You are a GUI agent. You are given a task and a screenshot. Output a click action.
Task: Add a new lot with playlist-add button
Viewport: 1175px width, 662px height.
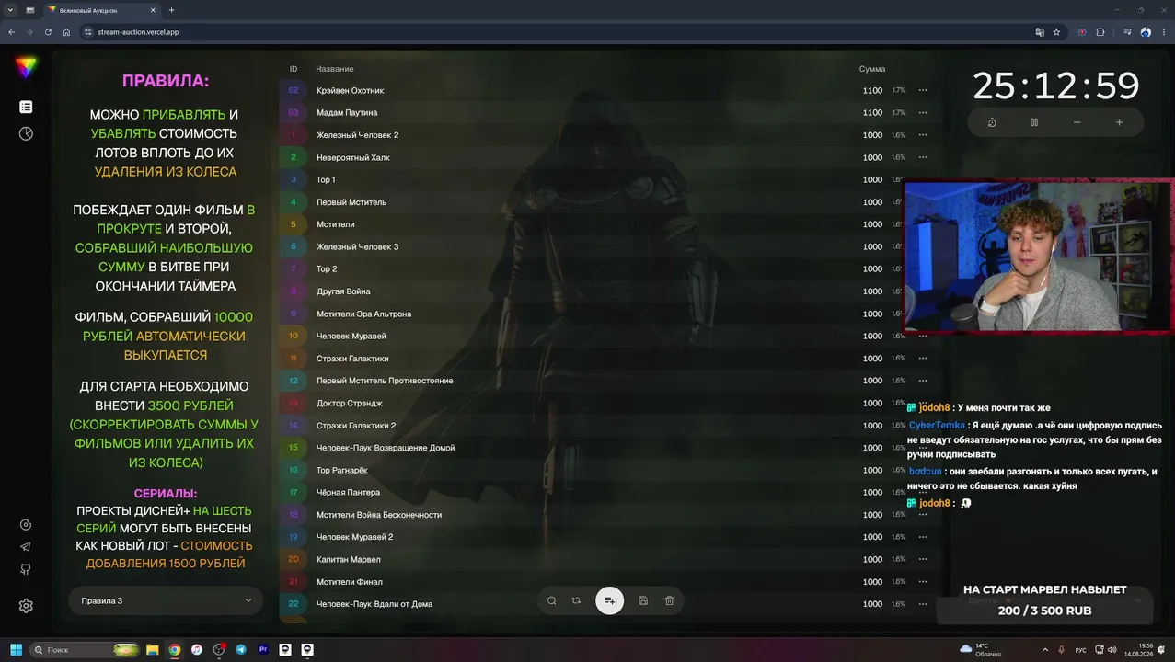609,600
